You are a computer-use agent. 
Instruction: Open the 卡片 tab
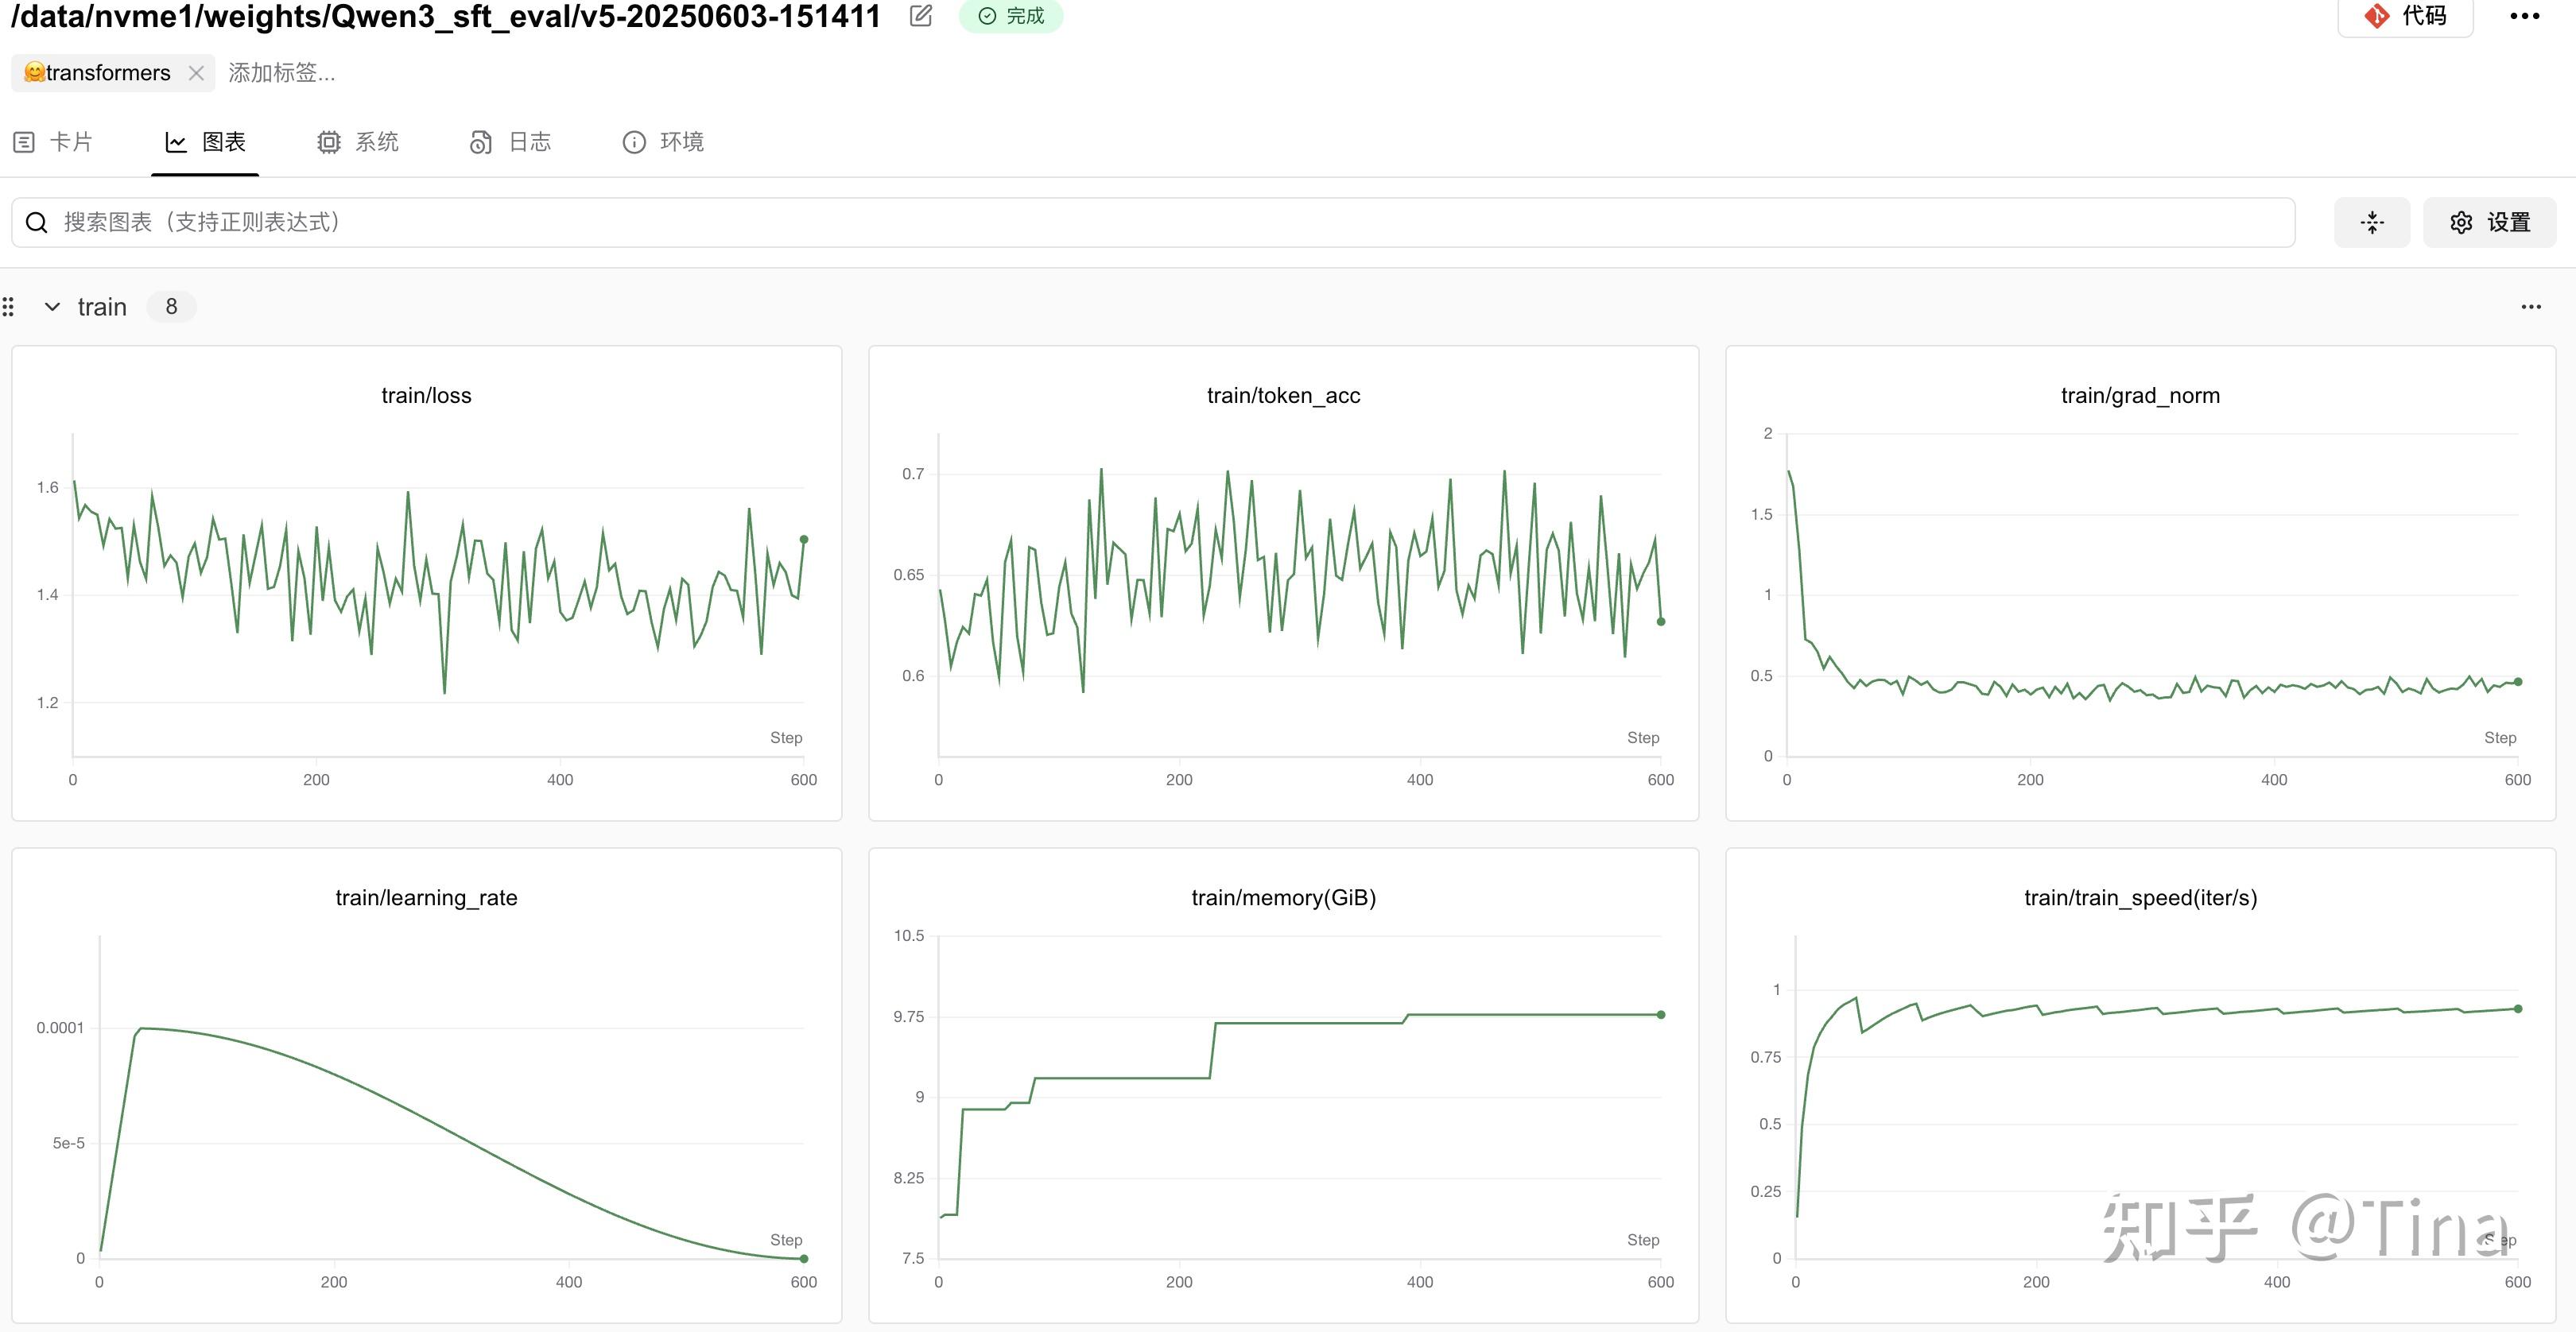54,142
